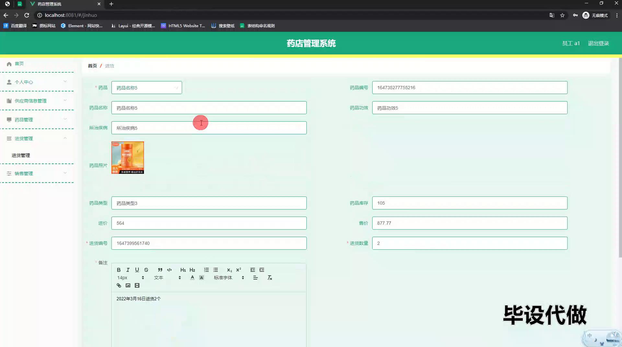This screenshot has width=622, height=347.
Task: Click the 药品类型 input field
Action: point(209,203)
